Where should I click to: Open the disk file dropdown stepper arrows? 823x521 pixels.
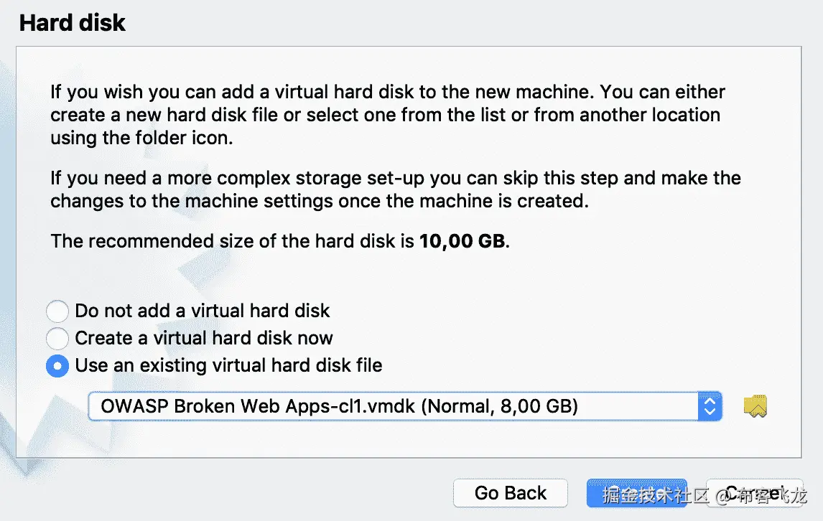[710, 407]
